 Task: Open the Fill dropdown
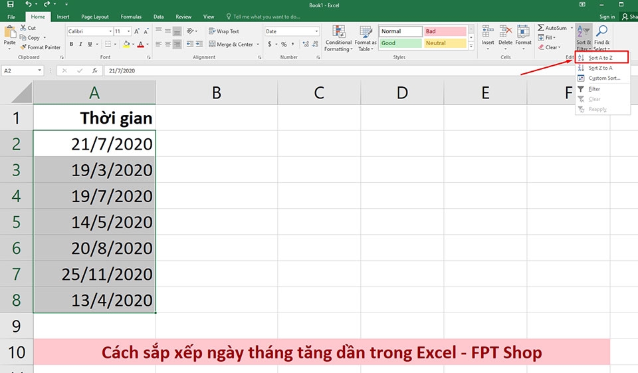pyautogui.click(x=547, y=37)
